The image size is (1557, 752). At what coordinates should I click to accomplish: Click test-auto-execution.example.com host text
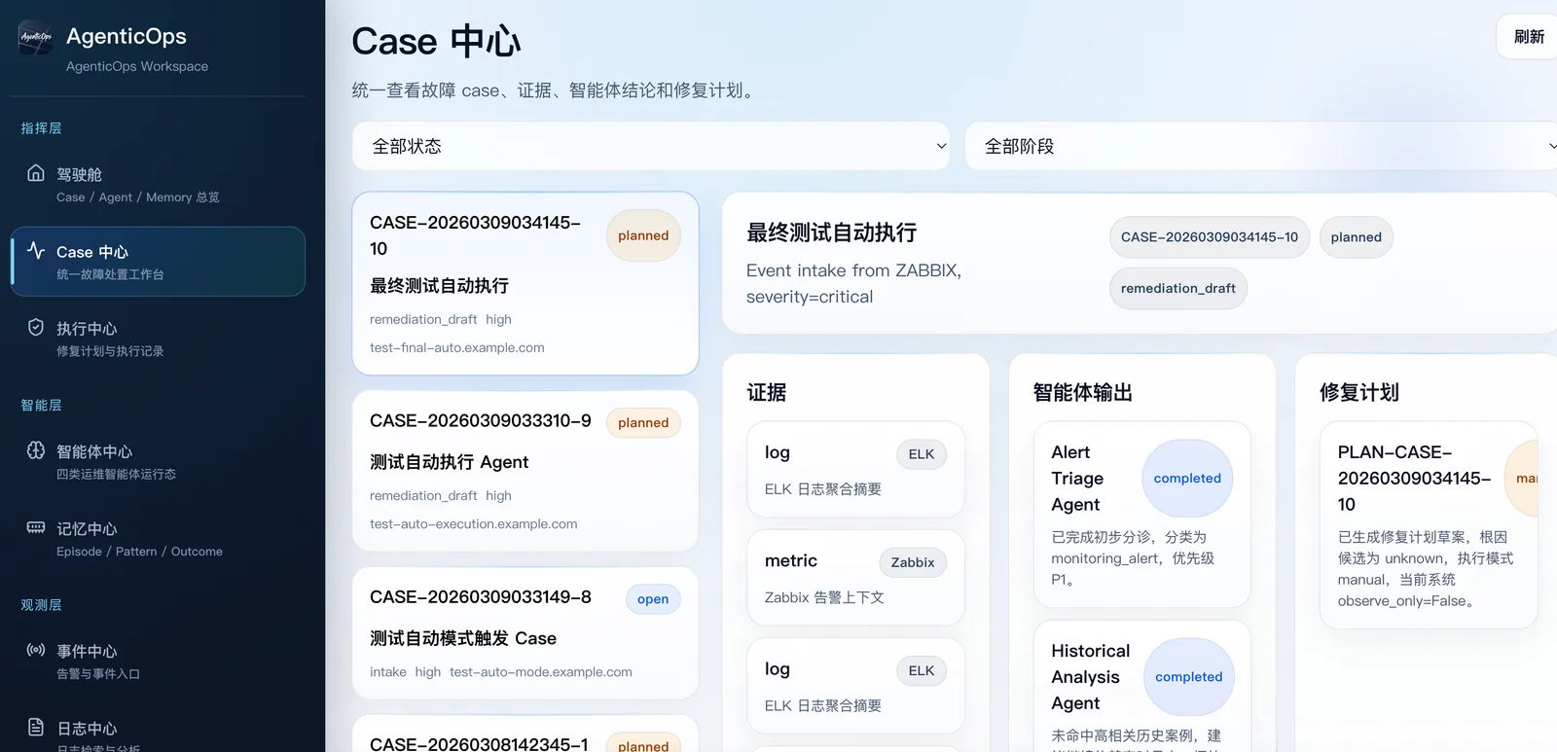pos(474,523)
